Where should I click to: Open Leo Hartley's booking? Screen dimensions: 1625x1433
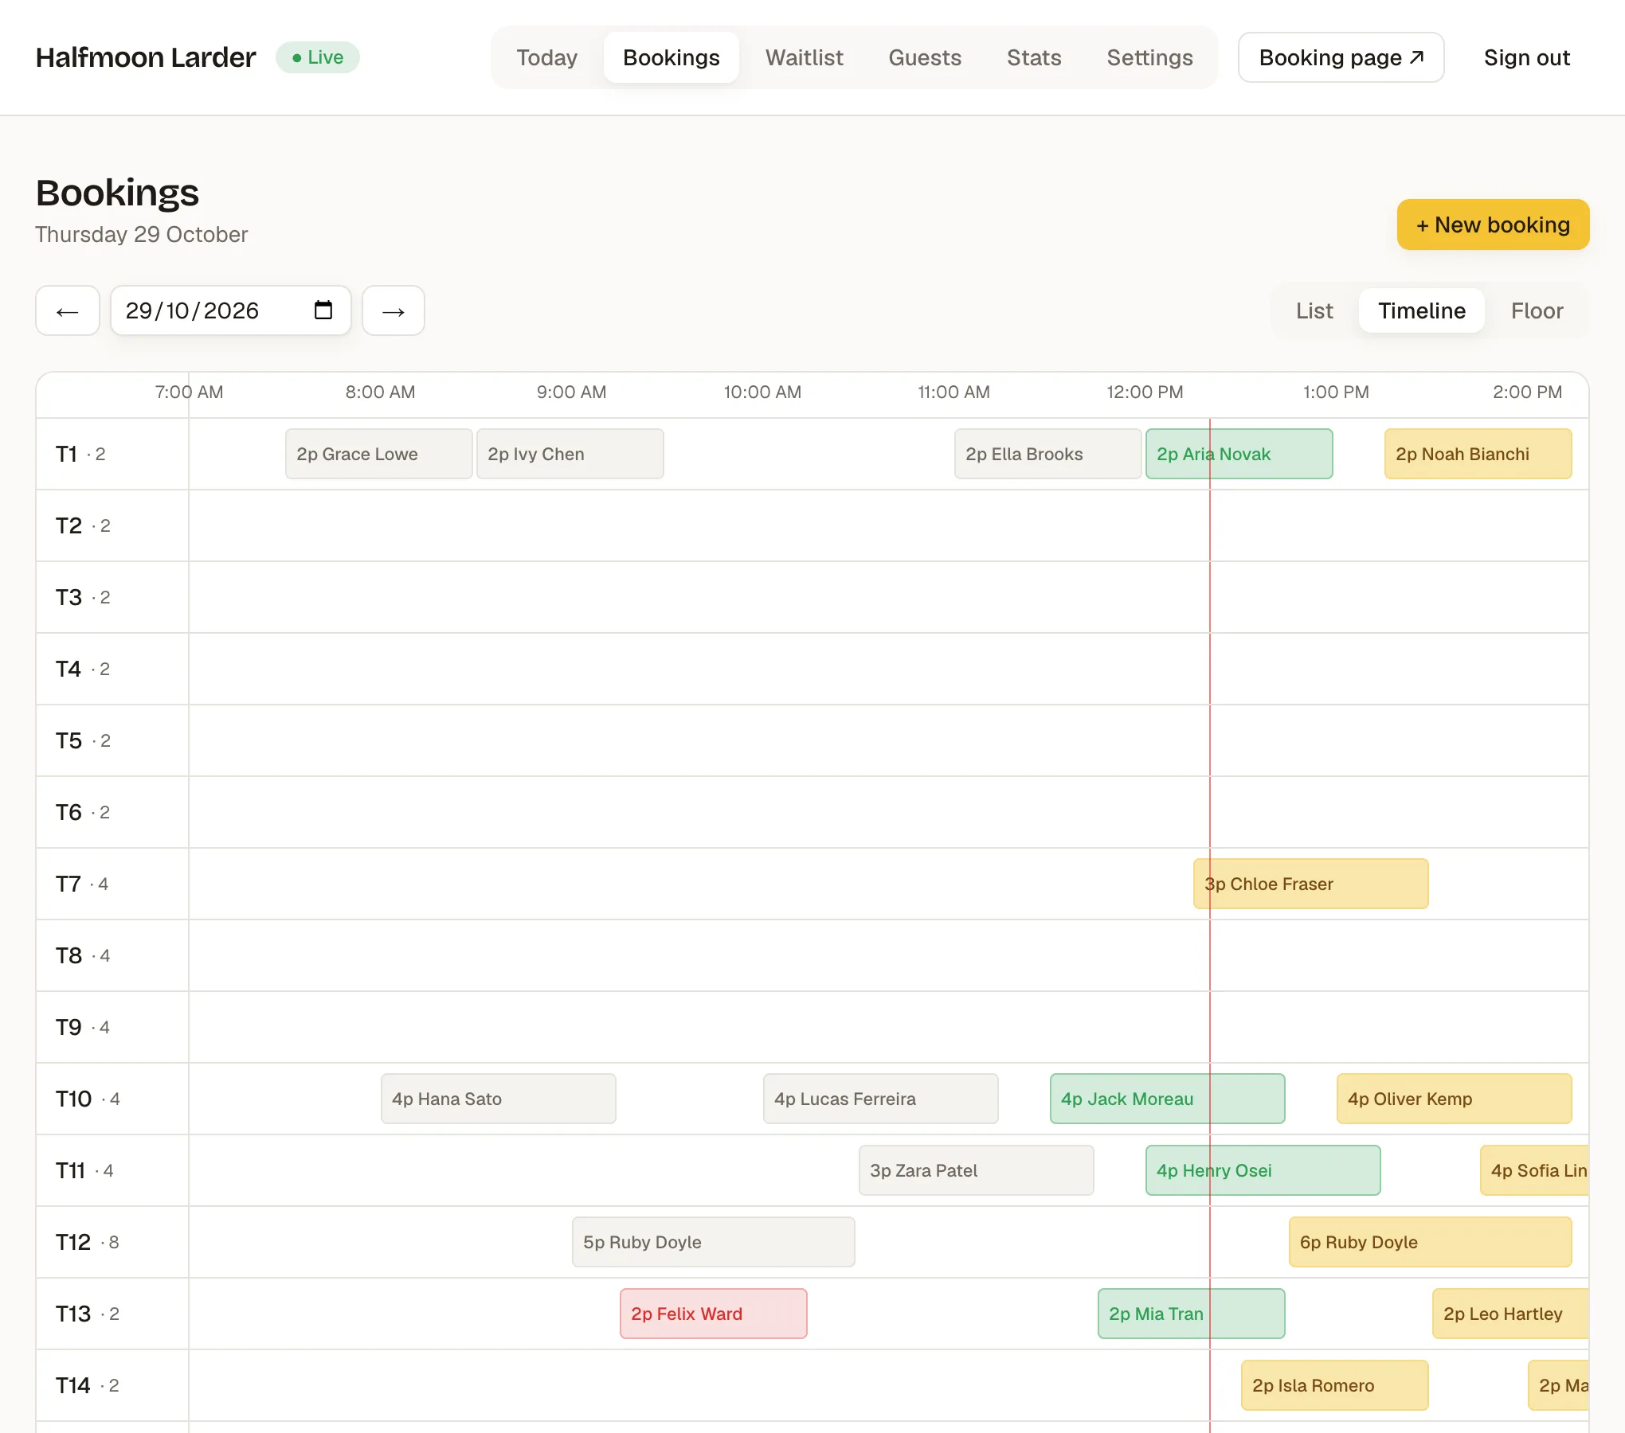coord(1511,1314)
